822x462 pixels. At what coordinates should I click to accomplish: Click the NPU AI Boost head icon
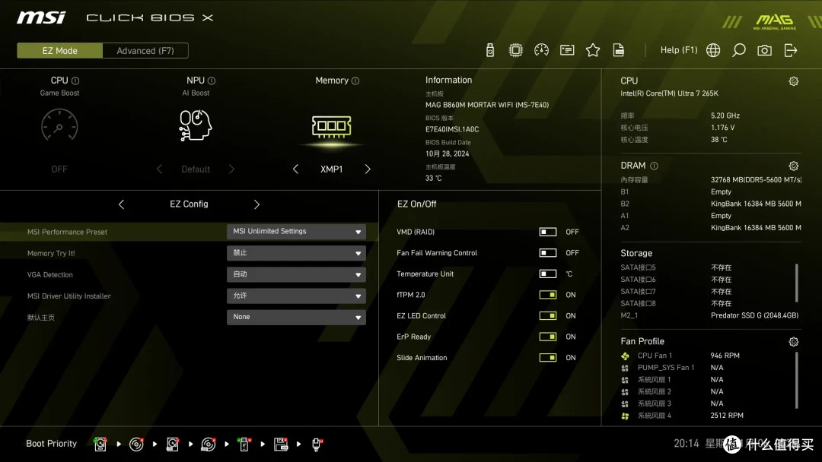click(x=195, y=125)
